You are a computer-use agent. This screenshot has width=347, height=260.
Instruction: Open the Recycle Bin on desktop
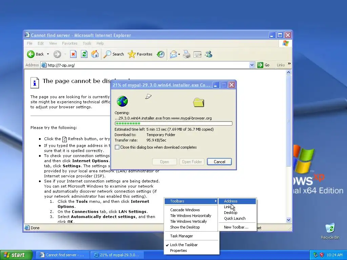330,231
